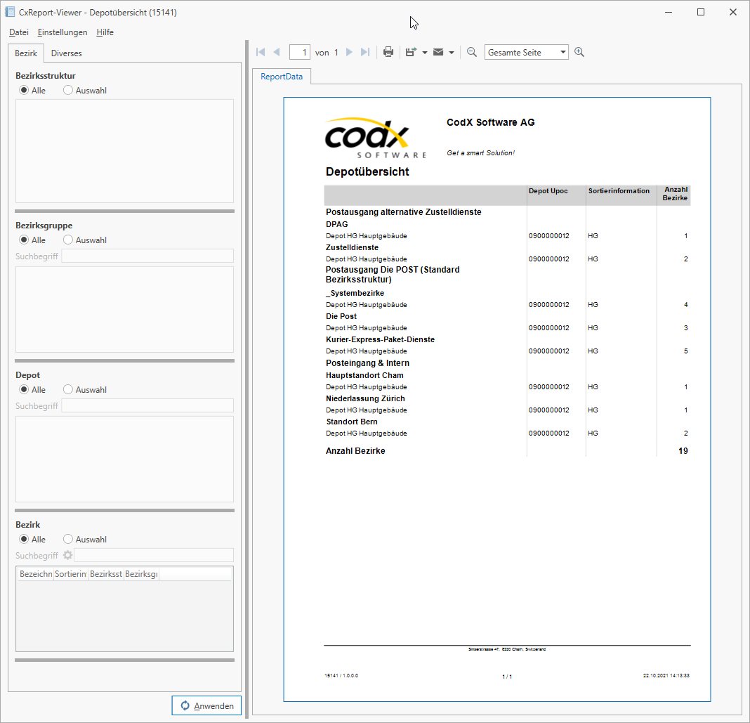This screenshot has height=723, width=750.
Task: Click the export report icon
Action: pos(411,53)
